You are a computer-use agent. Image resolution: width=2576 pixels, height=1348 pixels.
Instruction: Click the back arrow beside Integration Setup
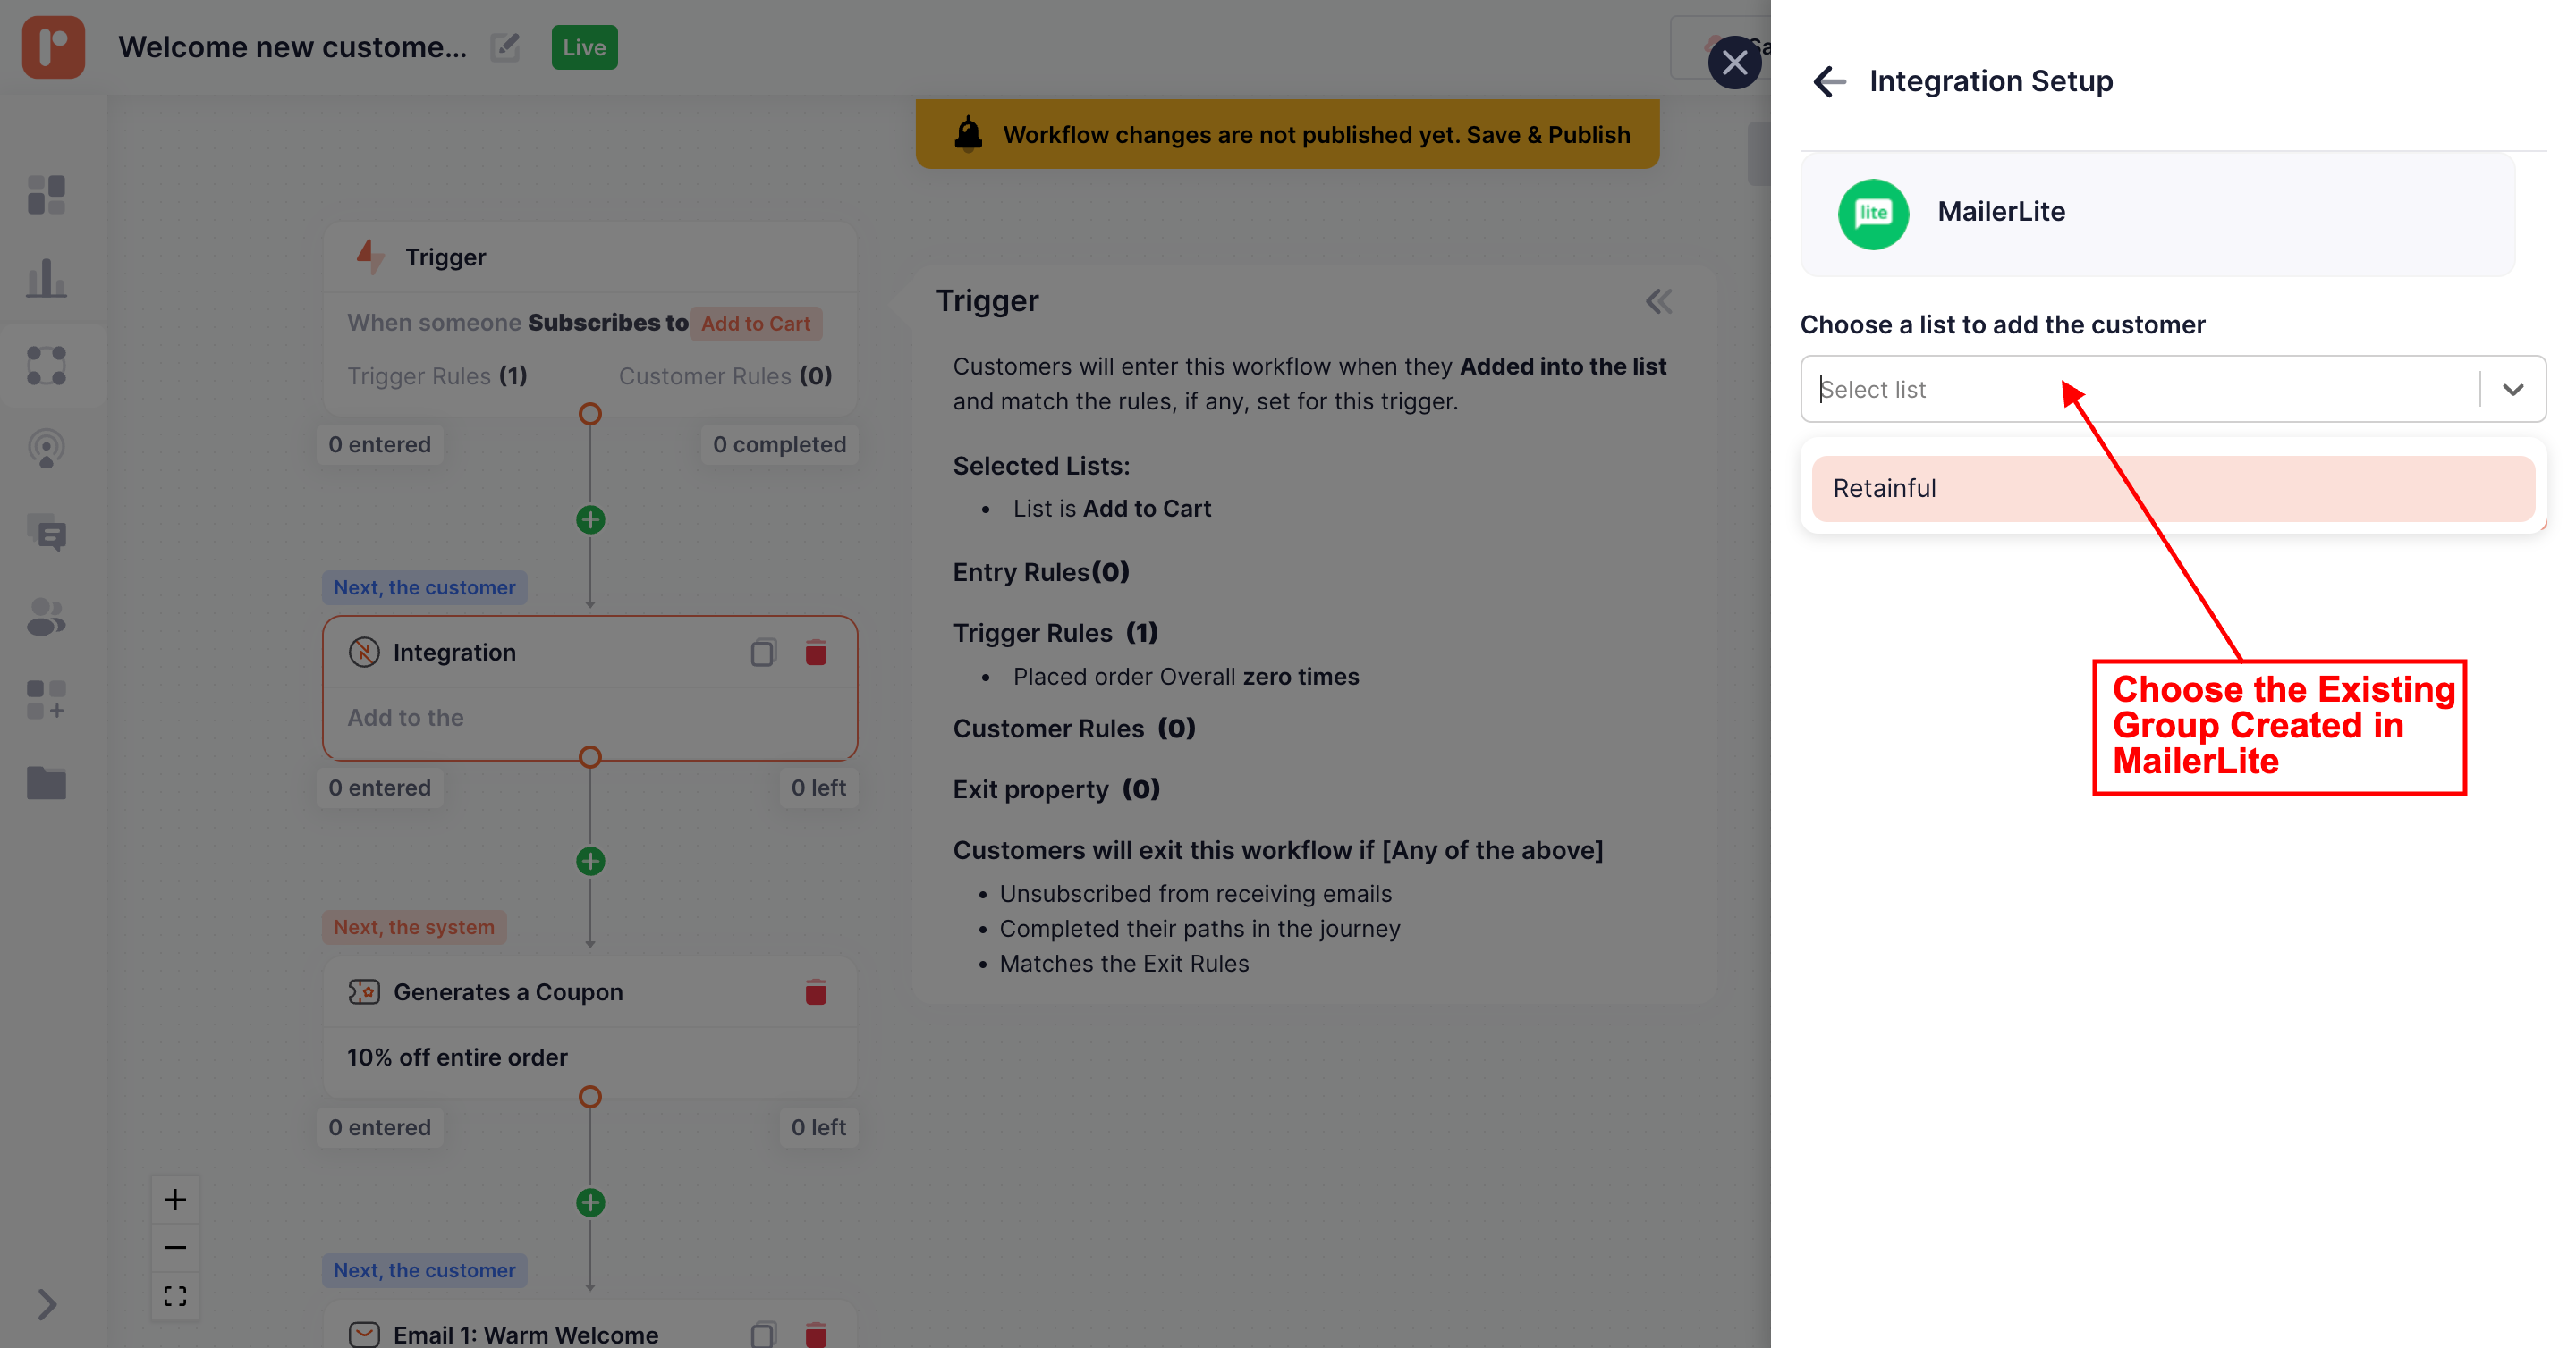click(1829, 81)
